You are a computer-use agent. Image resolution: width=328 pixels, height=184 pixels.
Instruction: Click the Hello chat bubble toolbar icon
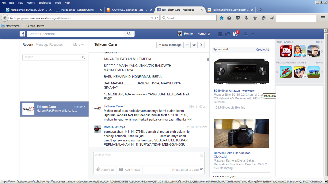[263, 18]
